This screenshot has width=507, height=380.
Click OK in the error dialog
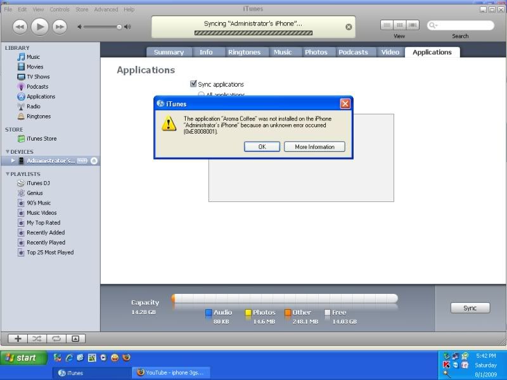(262, 146)
